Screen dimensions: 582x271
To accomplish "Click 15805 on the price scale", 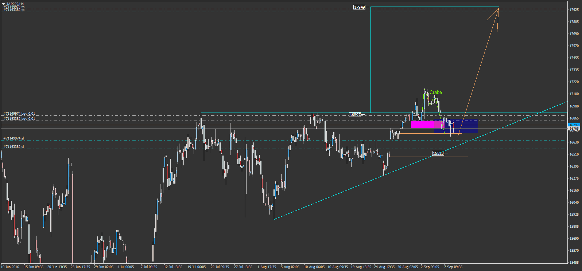I will click(x=574, y=227).
